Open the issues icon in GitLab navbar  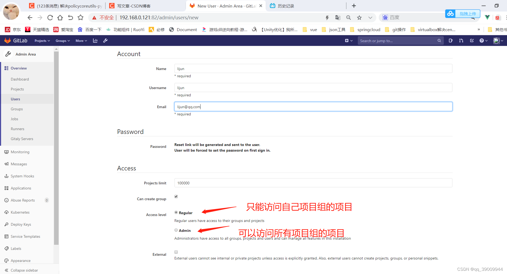click(451, 41)
